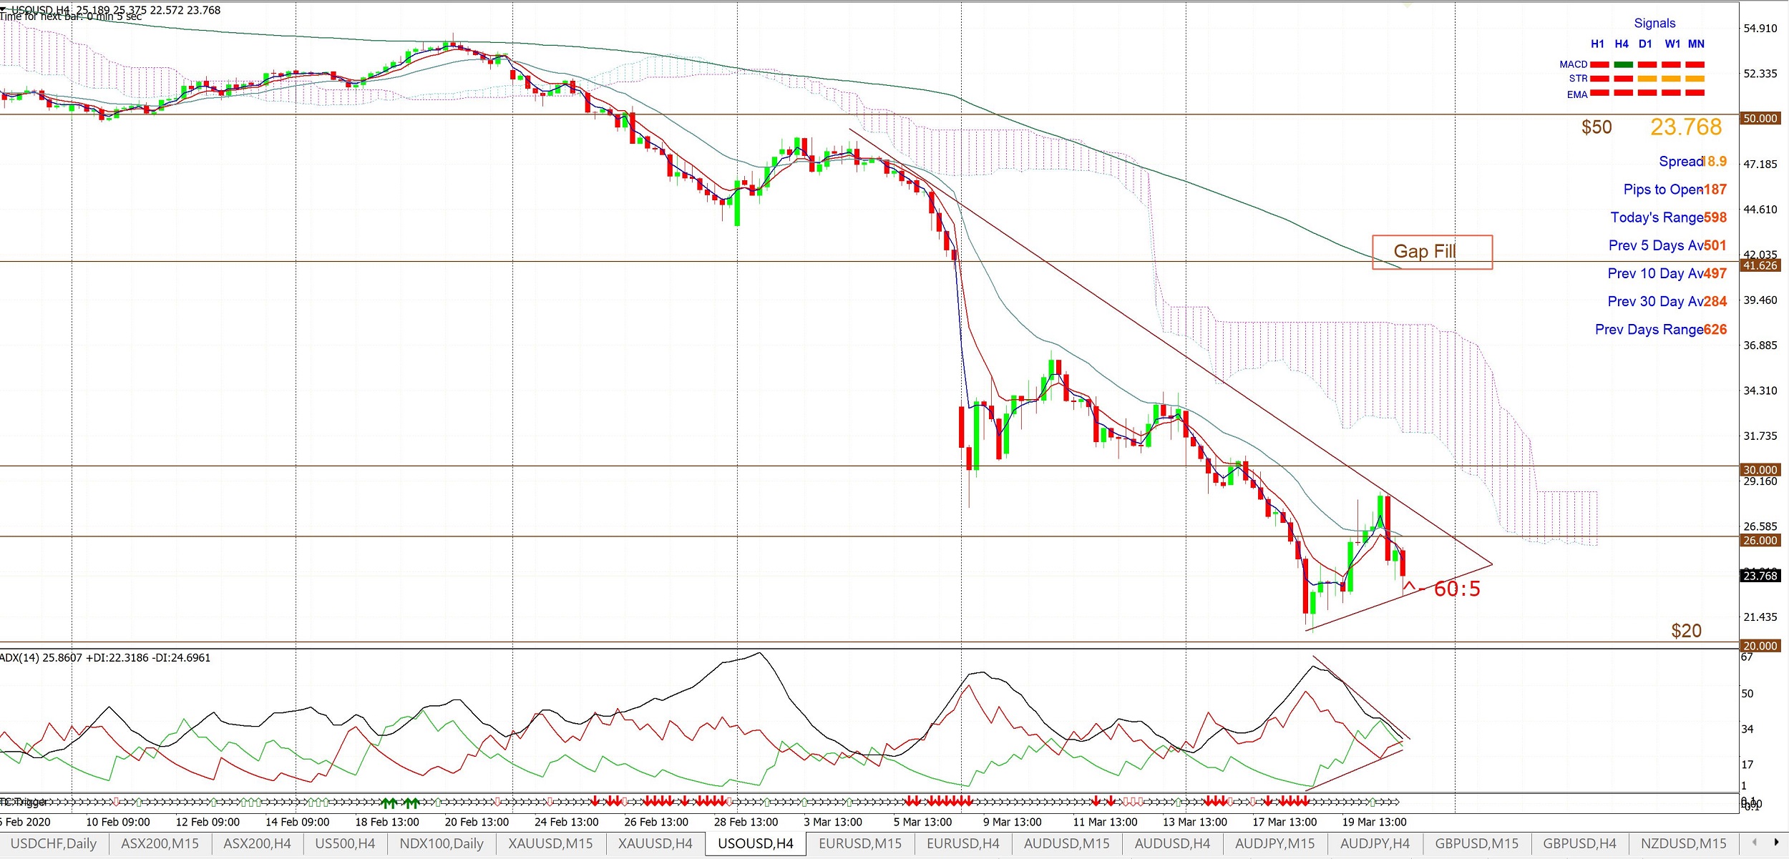Click the orange STR D1 signal bar
Viewport: 1789px width, 859px height.
pos(1647,79)
